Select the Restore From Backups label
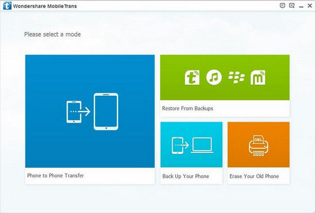The width and height of the screenshot is (316, 213). (188, 108)
